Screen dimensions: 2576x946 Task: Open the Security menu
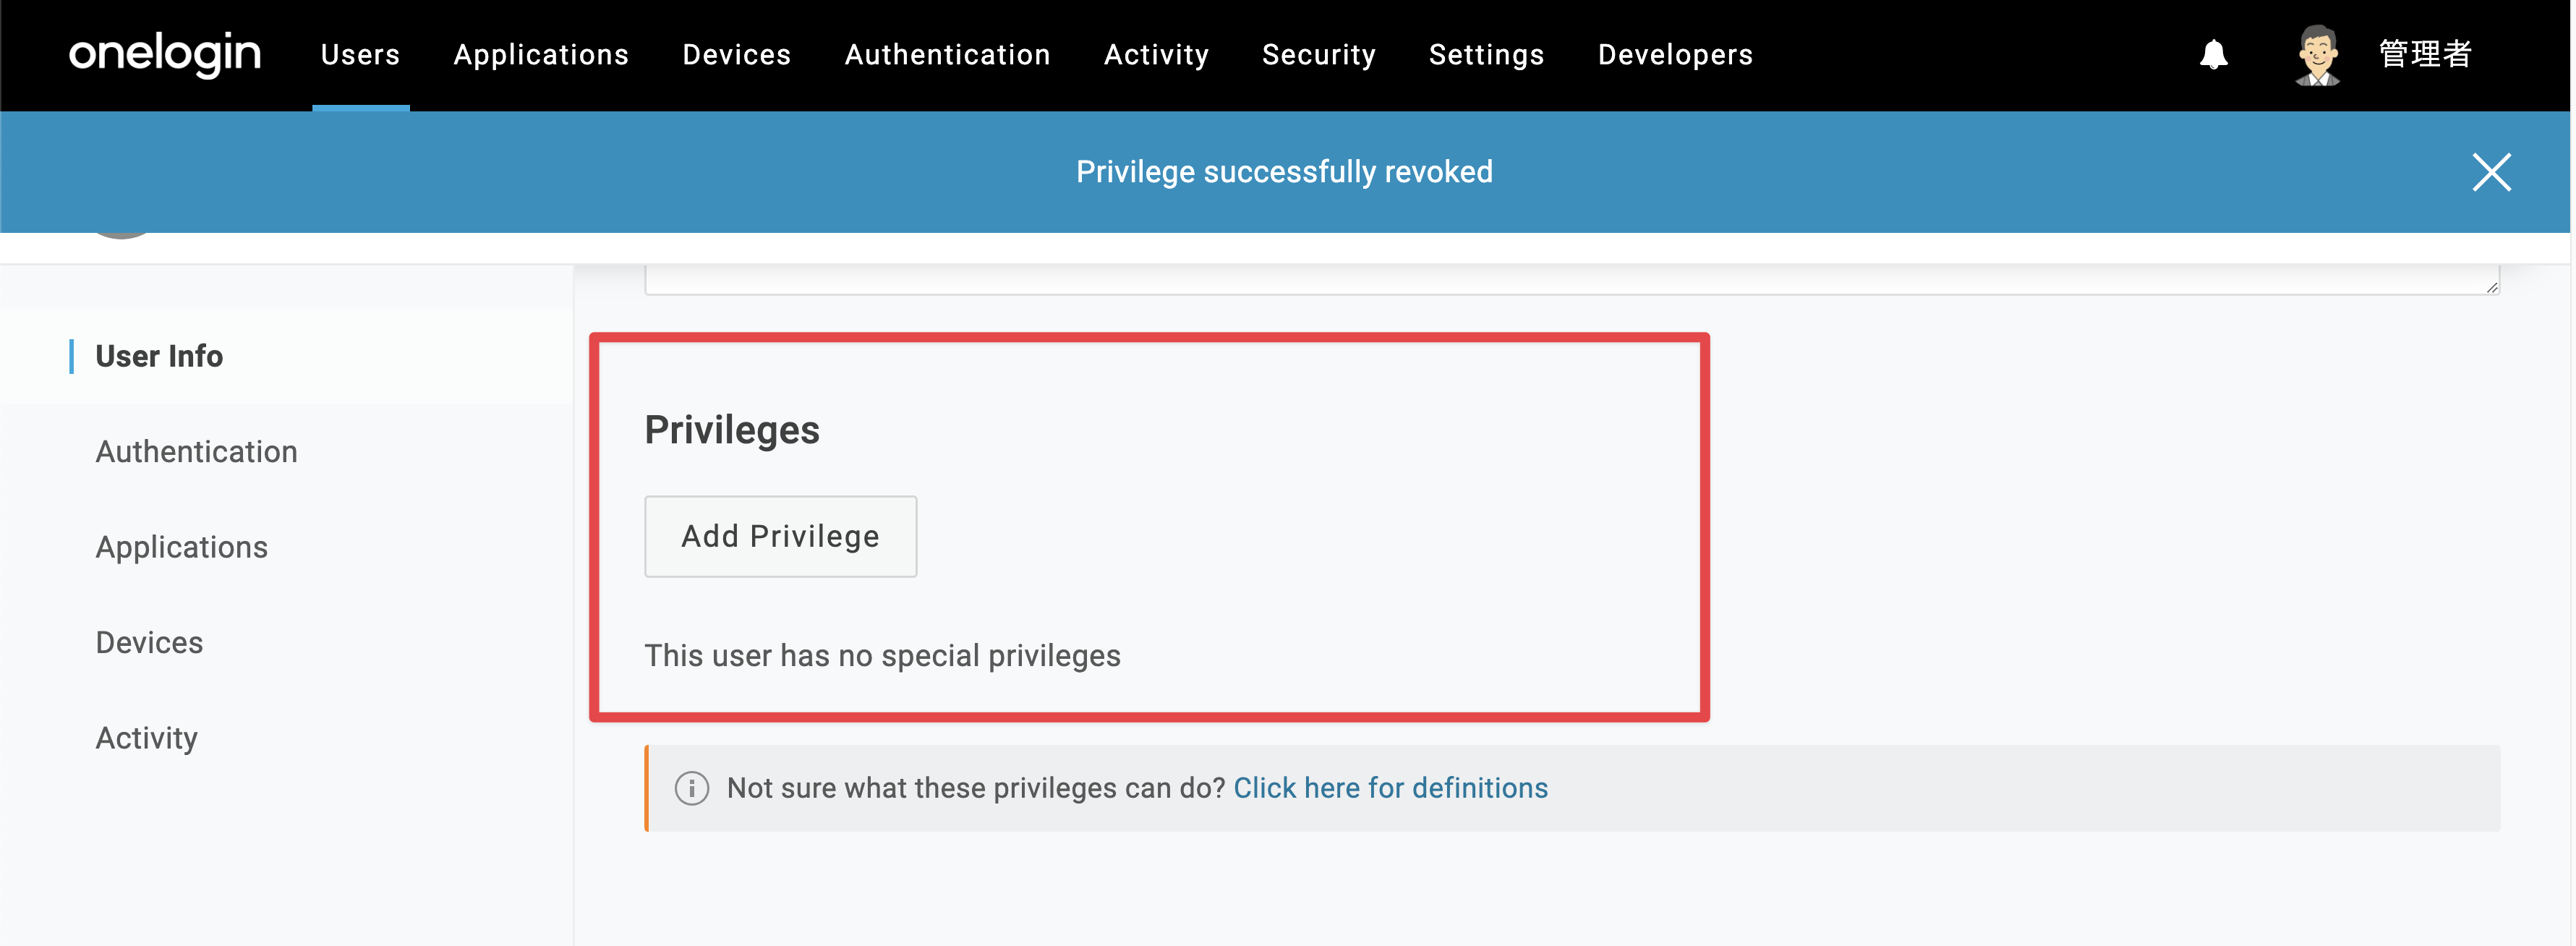(1319, 55)
